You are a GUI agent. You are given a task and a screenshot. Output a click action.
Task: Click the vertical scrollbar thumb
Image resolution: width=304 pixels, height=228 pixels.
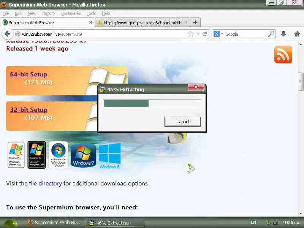coord(301,81)
